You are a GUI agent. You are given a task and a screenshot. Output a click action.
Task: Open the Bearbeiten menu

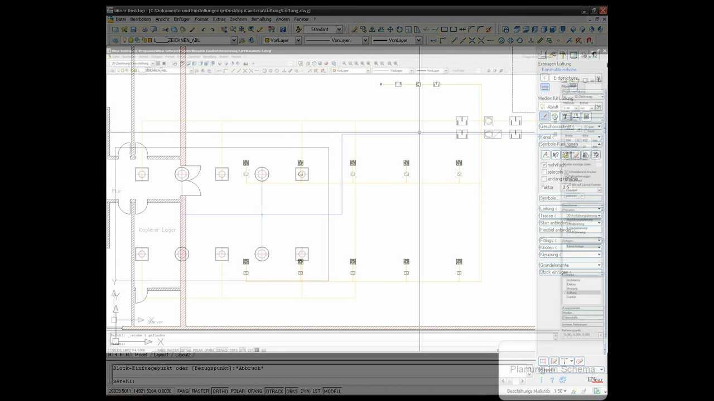[x=141, y=19]
